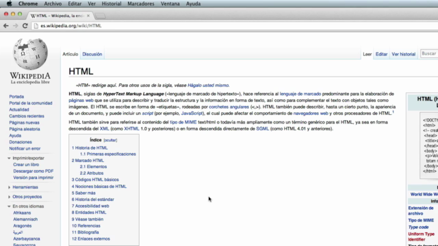The height and width of the screenshot is (246, 438).
Task: Switch to the Aragonés version
Action: tap(23, 226)
